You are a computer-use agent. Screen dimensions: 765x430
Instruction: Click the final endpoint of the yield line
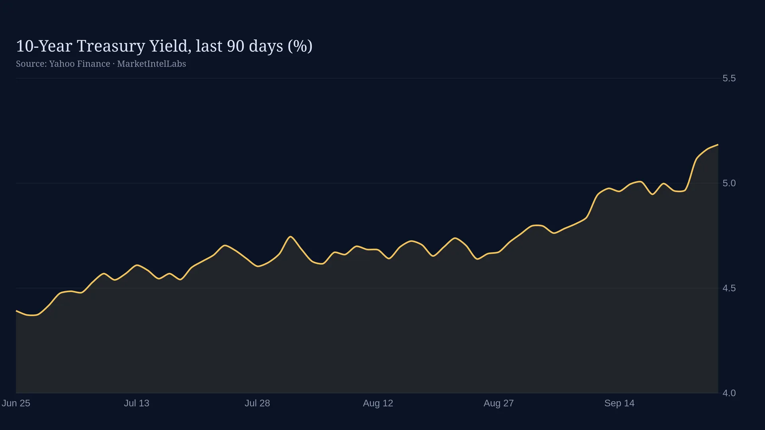718,145
